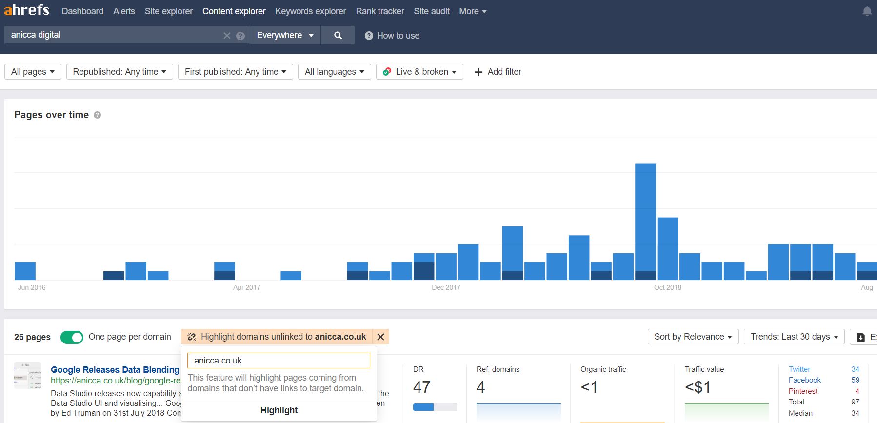Open the anicca.co.uk blog URL link

click(x=116, y=381)
